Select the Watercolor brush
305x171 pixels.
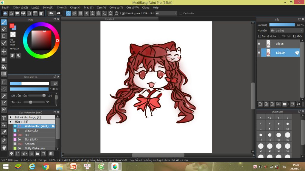click(x=34, y=131)
